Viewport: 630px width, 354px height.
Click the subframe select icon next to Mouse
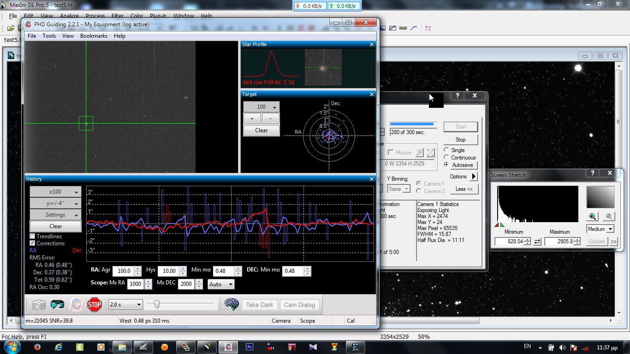coord(420,153)
